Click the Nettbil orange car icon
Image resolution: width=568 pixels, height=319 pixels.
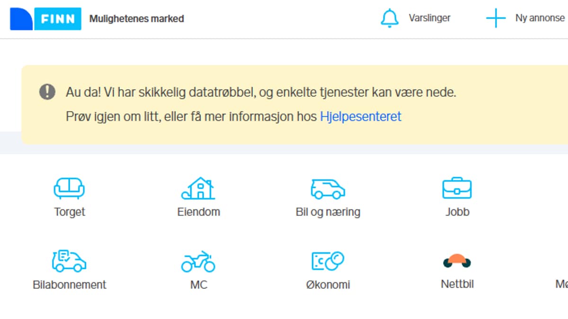[457, 260]
